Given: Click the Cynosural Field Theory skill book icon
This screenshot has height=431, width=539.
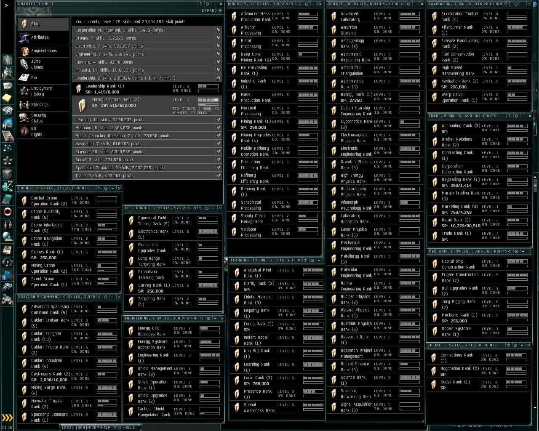Looking at the screenshot, I should pos(132,221).
